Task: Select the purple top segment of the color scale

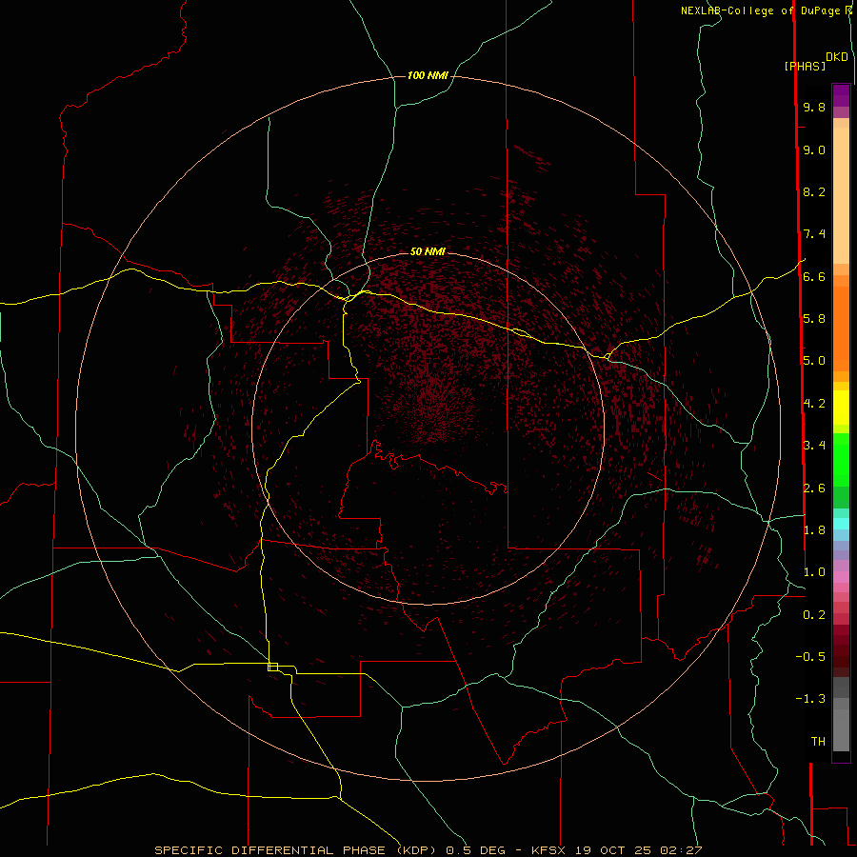Action: [x=841, y=95]
